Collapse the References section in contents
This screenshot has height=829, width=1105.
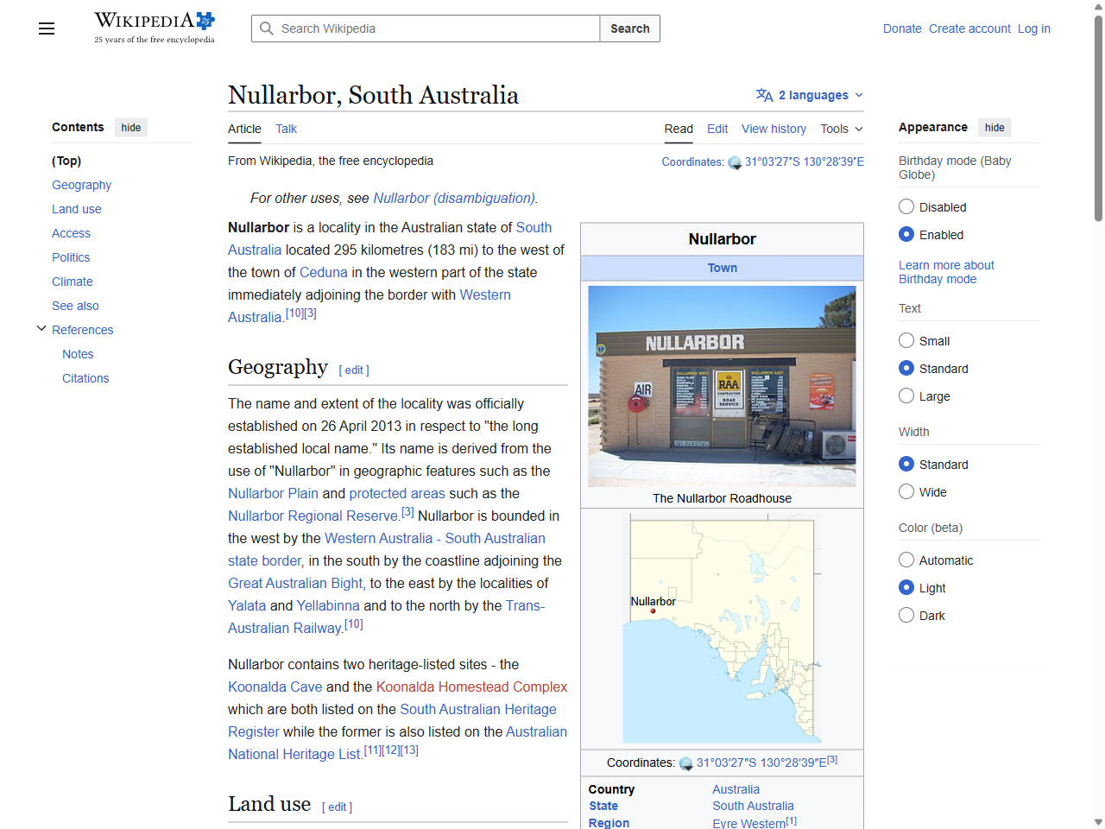(41, 329)
